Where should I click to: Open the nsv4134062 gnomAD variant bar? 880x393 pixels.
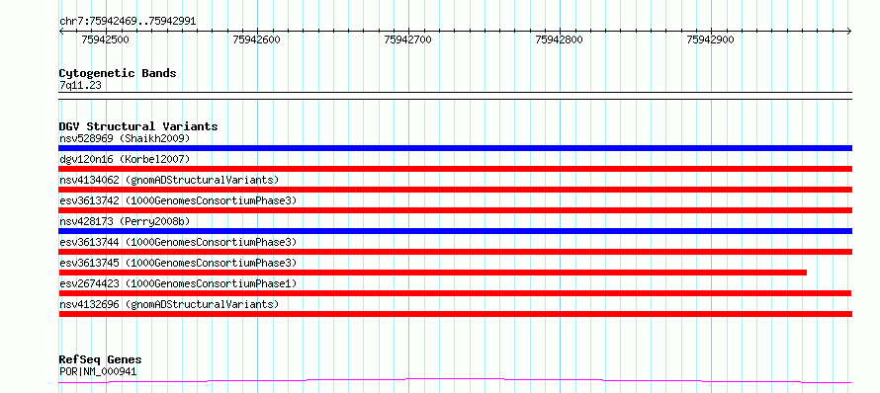pos(455,190)
